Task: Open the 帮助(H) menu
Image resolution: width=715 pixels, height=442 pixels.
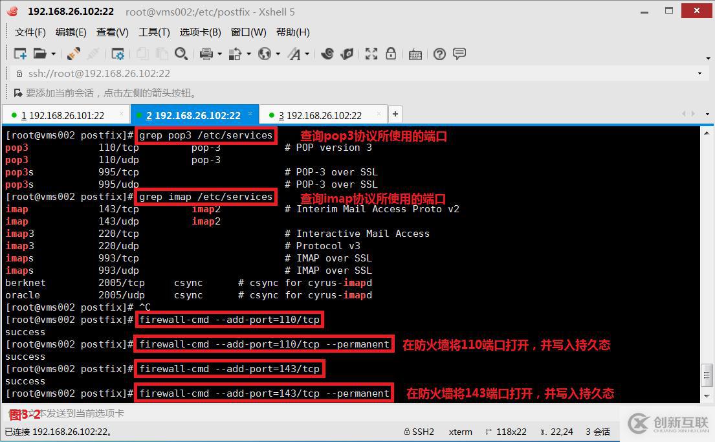Action: click(x=292, y=32)
